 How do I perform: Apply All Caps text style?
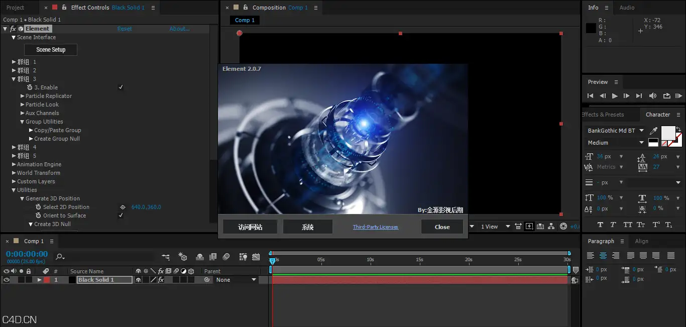pyautogui.click(x=628, y=225)
